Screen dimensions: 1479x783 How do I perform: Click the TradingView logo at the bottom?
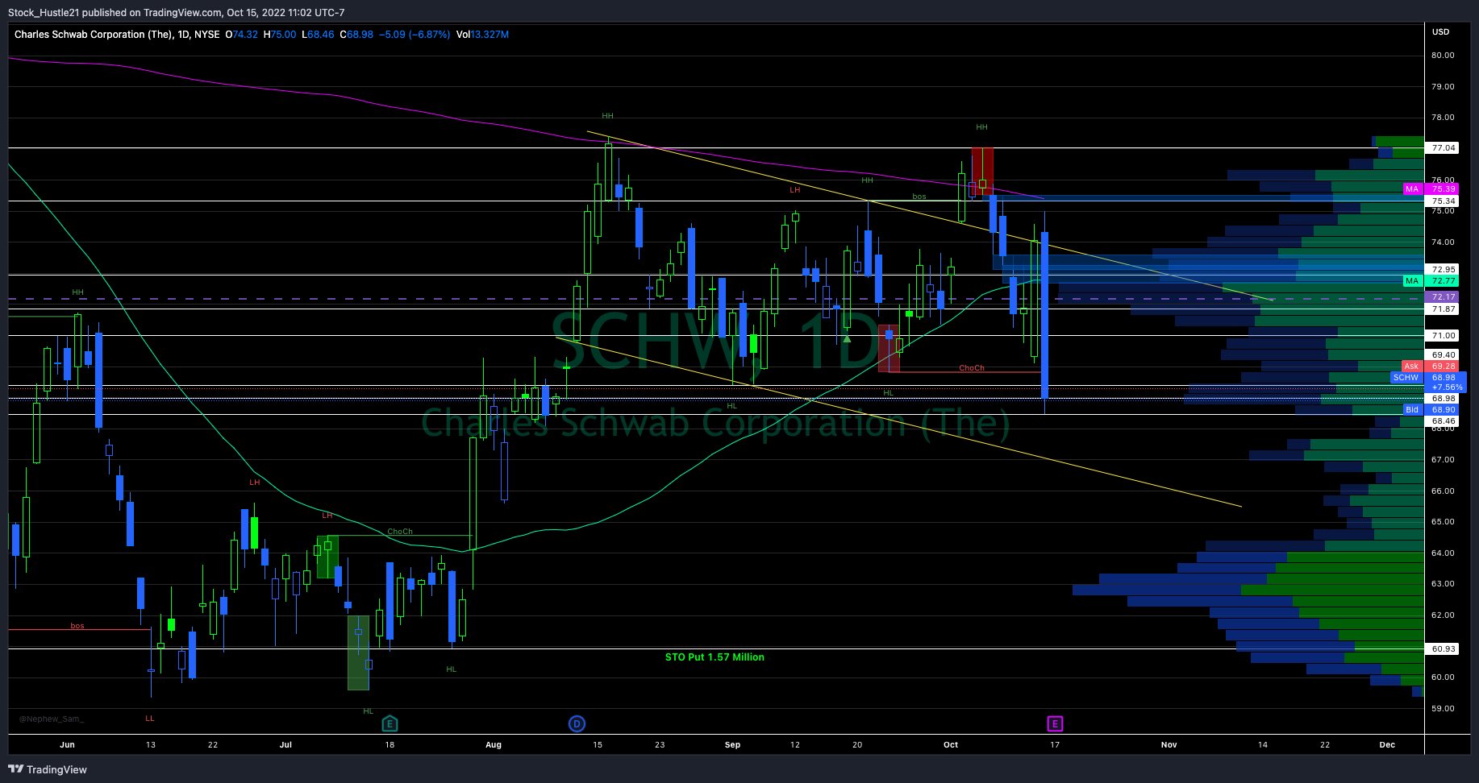(x=47, y=769)
